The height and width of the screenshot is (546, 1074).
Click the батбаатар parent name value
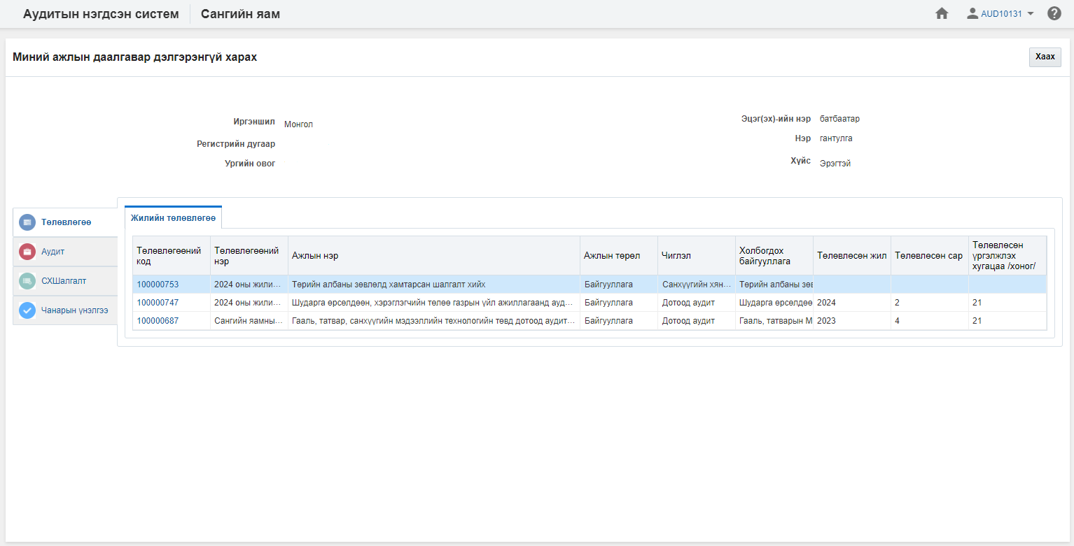[x=840, y=119]
